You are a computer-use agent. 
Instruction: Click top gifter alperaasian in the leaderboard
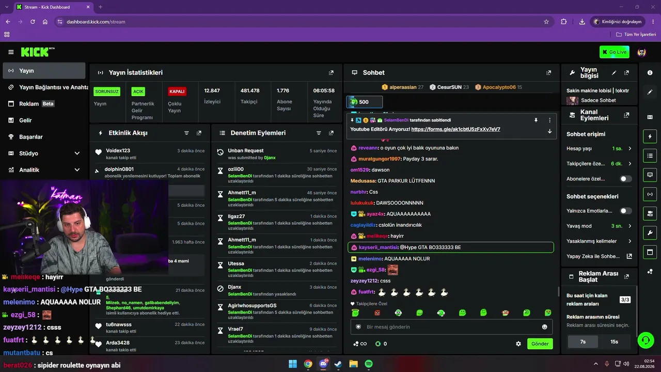pyautogui.click(x=402, y=87)
